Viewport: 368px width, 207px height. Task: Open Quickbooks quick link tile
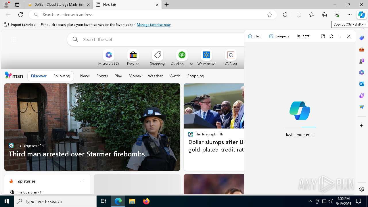tap(182, 58)
